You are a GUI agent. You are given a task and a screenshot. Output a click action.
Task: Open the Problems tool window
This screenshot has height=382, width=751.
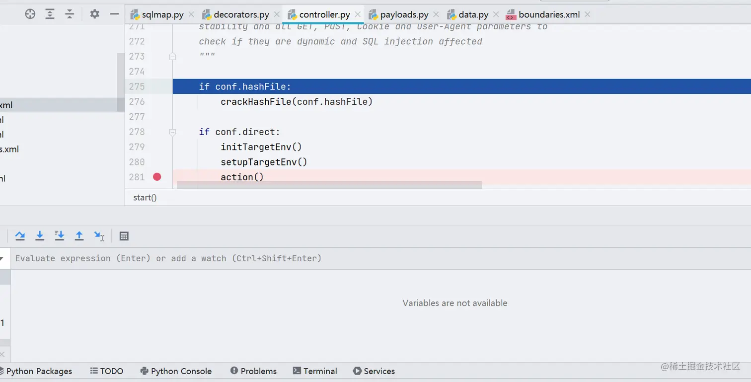(254, 371)
